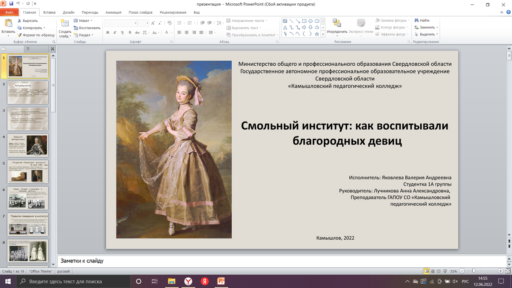
Task: Select the five-point star shape in the gallery
Action: tap(317, 33)
